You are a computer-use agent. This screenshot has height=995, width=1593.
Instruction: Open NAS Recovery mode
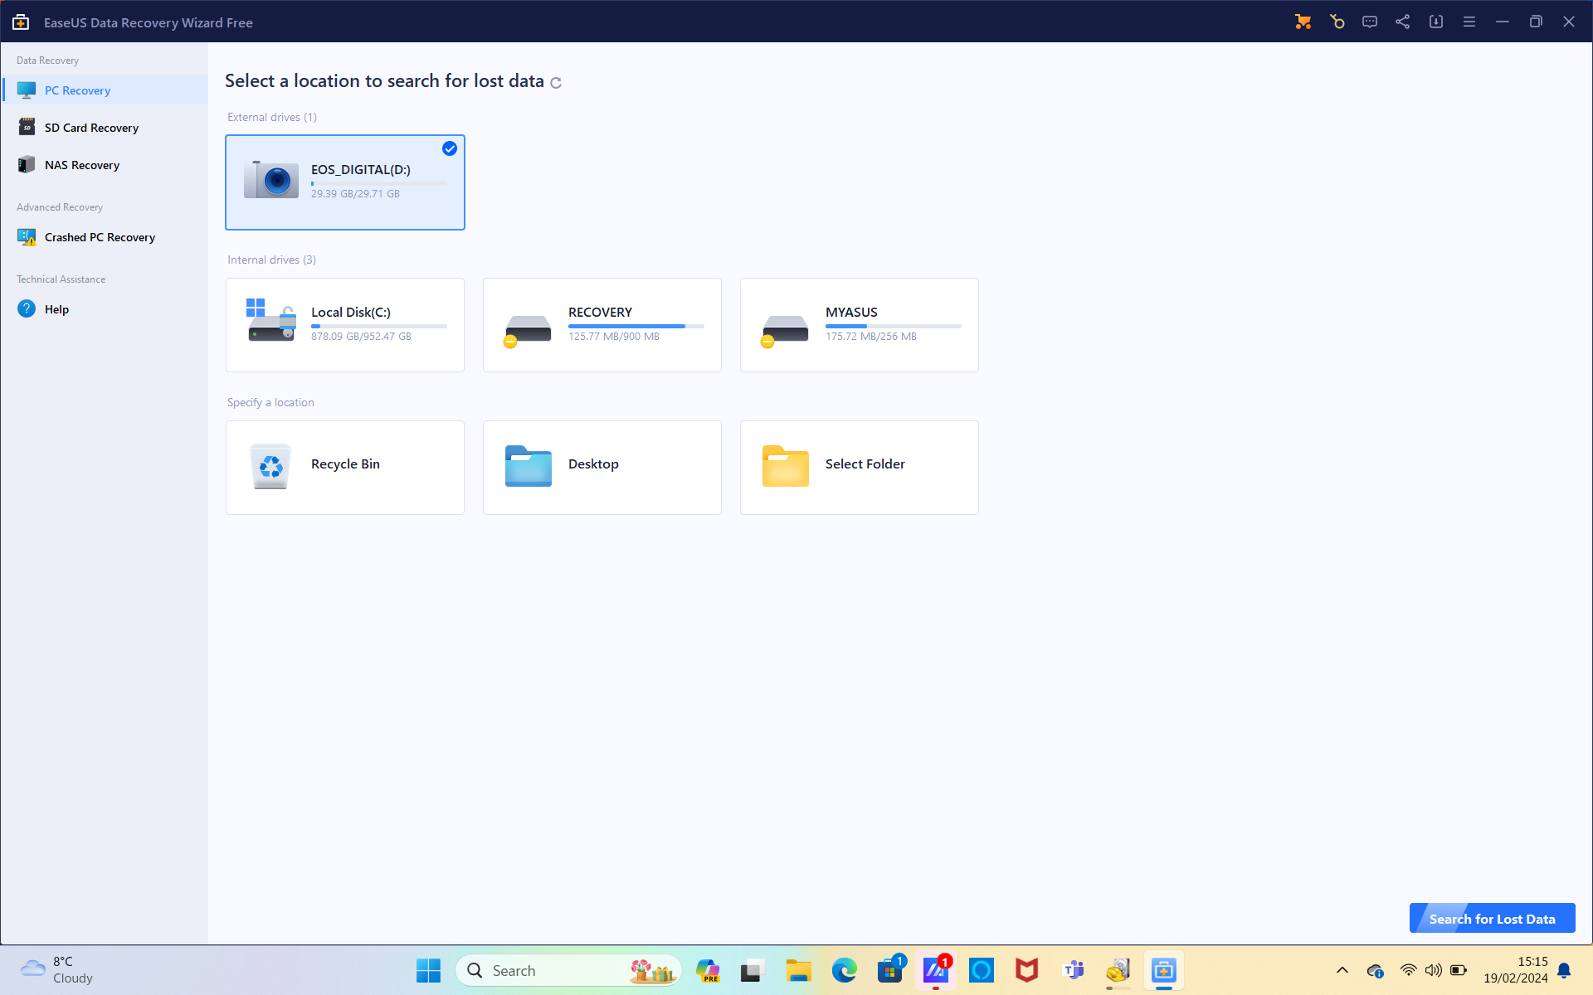click(x=82, y=164)
